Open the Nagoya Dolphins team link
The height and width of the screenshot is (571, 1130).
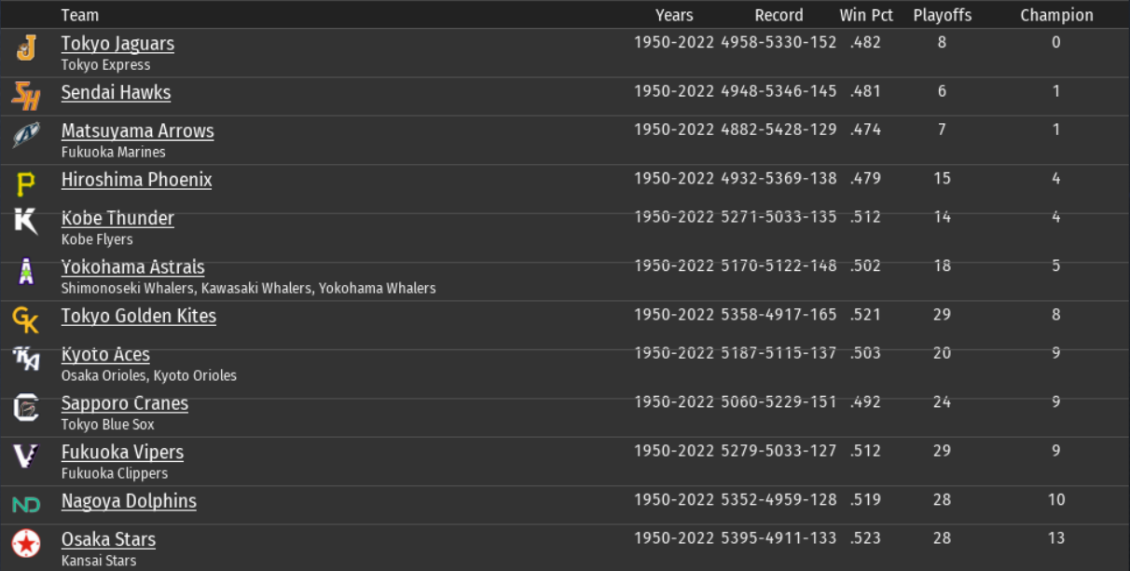tap(129, 501)
